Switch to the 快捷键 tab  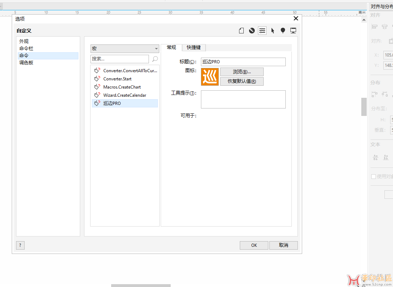tap(194, 48)
